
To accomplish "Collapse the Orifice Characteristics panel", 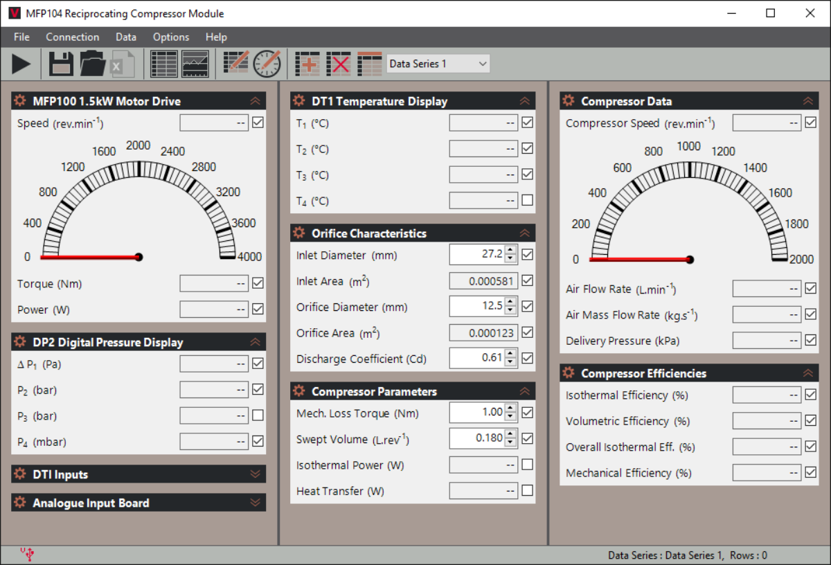I will pos(525,233).
